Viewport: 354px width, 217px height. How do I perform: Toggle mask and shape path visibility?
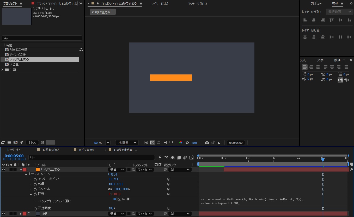pyautogui.click(x=158, y=142)
